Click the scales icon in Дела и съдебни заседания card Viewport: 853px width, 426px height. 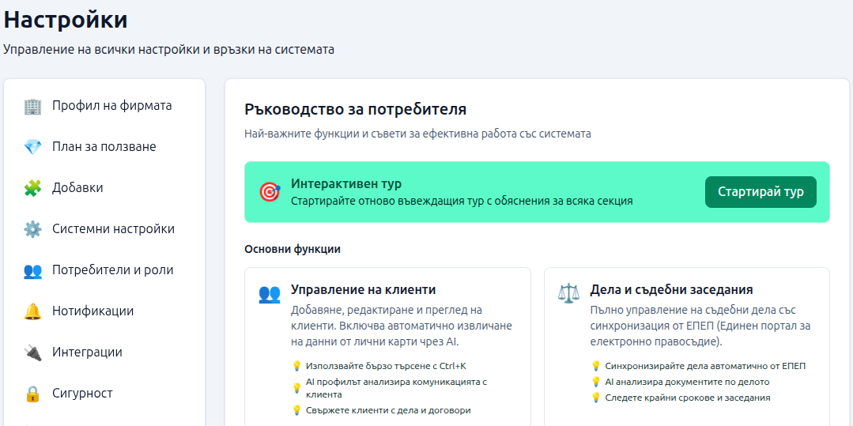[568, 292]
